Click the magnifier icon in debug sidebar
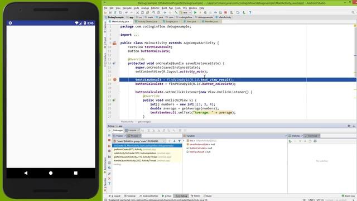 tap(109, 167)
